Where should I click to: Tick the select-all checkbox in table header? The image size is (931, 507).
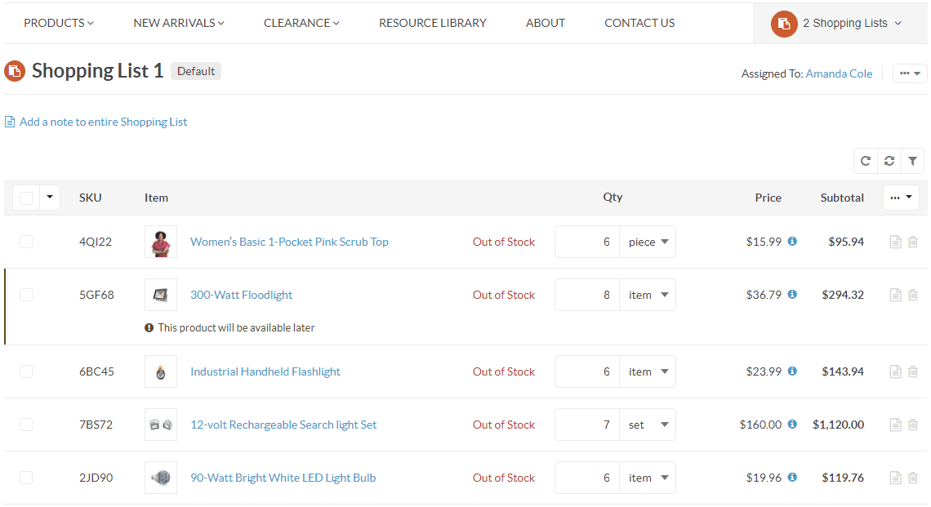coord(26,198)
